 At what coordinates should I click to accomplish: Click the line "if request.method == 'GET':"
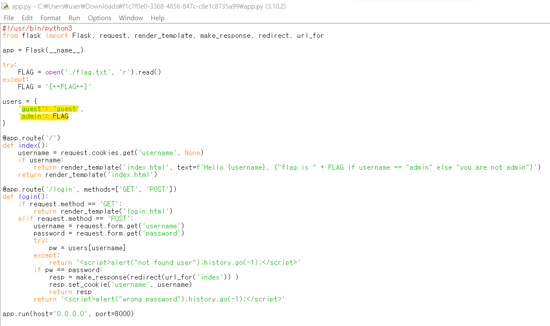[70, 204]
